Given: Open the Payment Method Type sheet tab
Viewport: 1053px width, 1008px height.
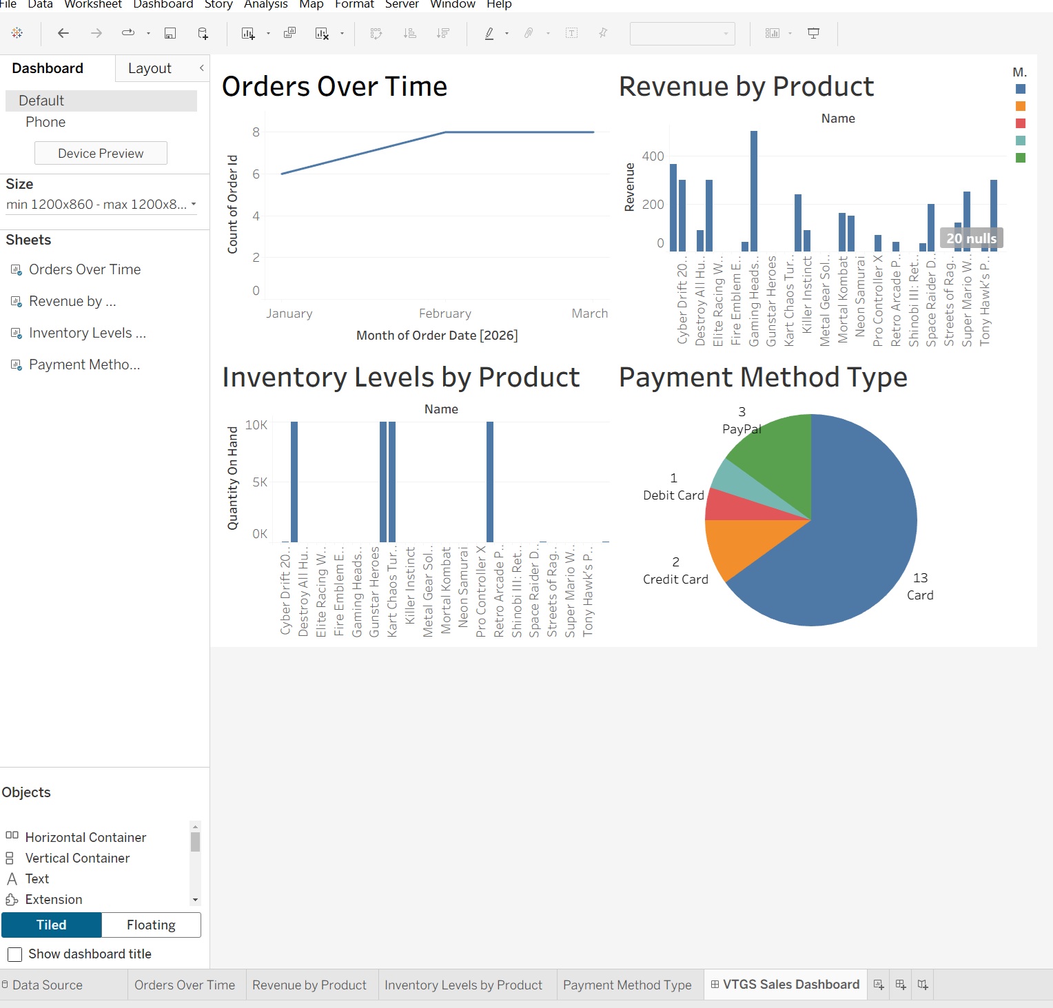Looking at the screenshot, I should [627, 985].
